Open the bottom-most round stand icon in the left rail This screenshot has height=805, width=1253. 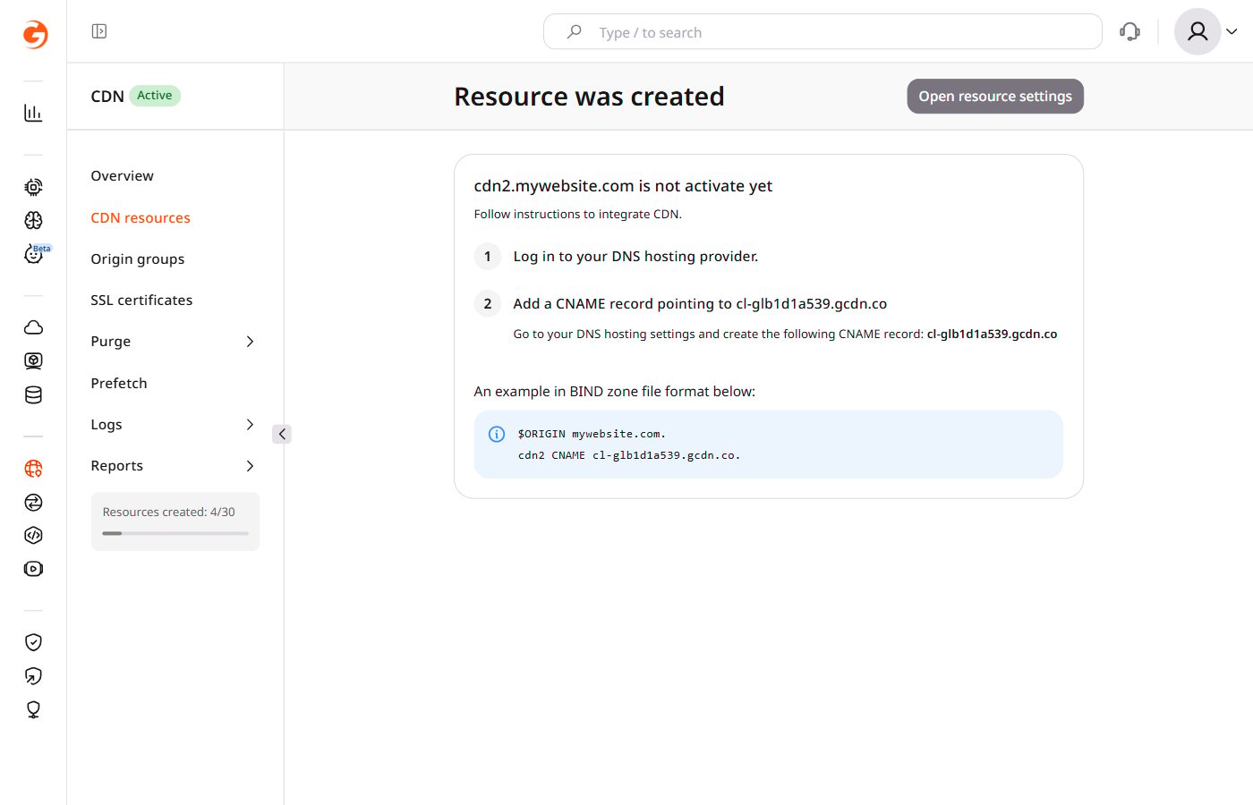pyautogui.click(x=33, y=709)
